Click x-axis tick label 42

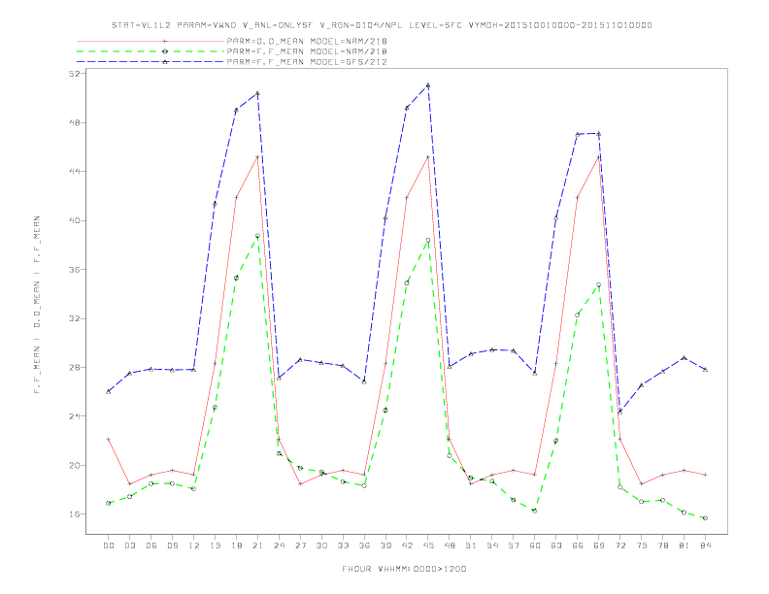[x=407, y=545]
